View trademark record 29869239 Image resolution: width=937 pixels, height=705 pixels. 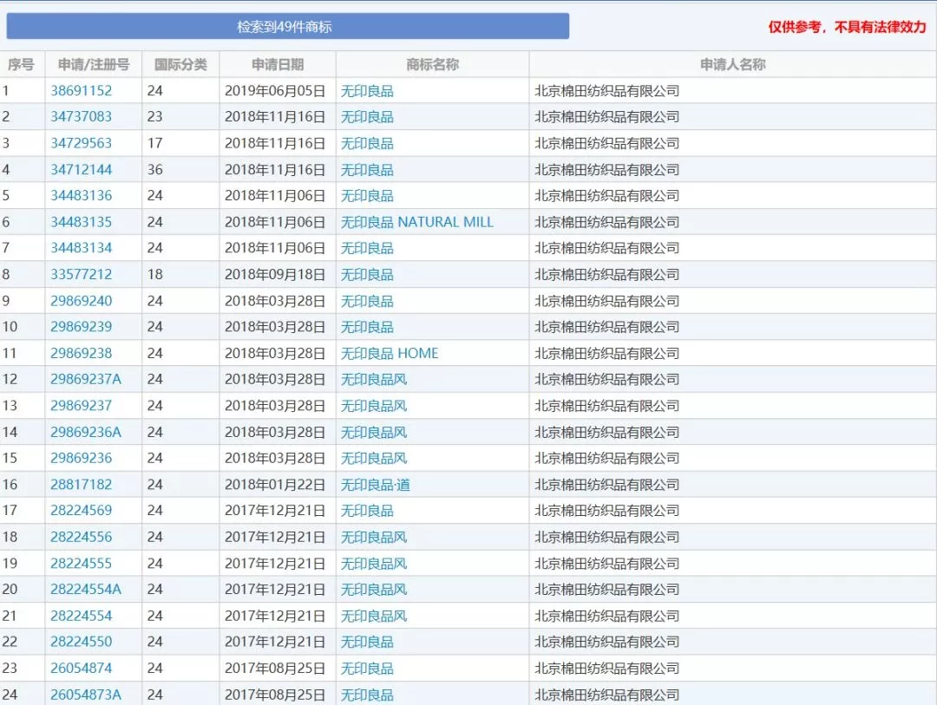(x=82, y=327)
